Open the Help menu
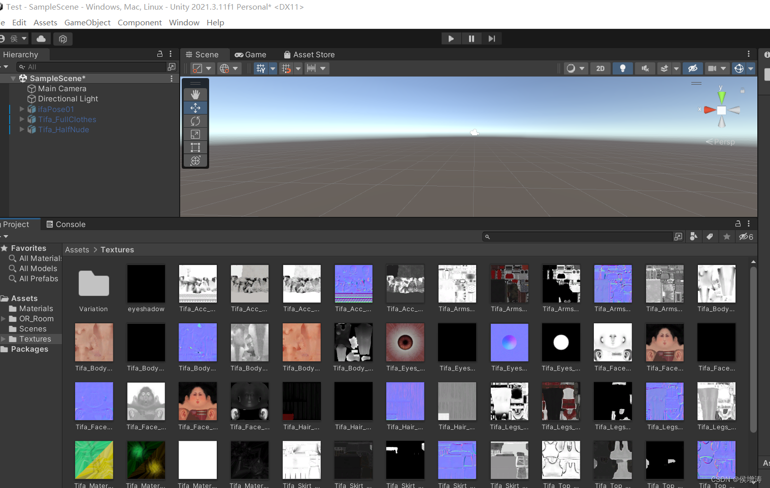Screen dimensions: 770x488 215,22
